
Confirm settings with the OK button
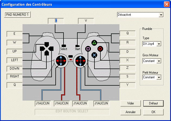pos(153,112)
